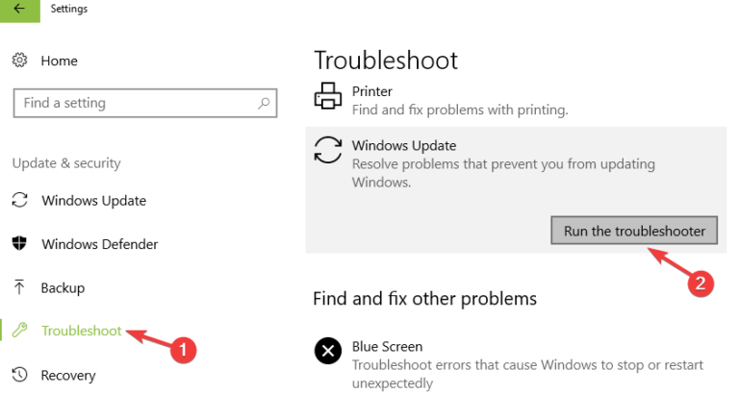Click the Home gear icon
Screen dimensions: 739x394
coord(20,61)
